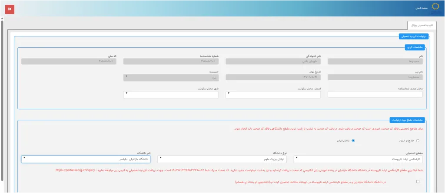Open the portal.saorg.ir/inquiry link

tap(75, 170)
